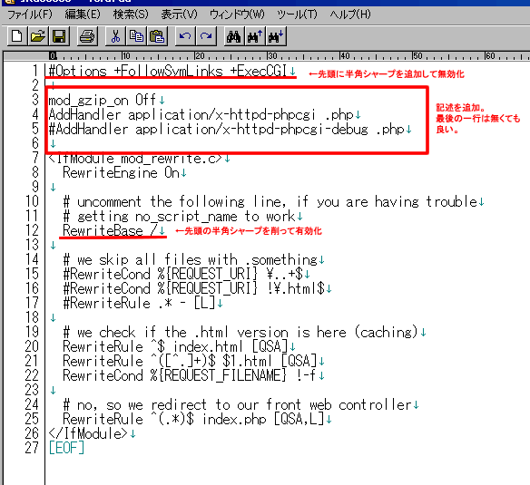Find previous with binoculars up-arrow icon
The image size is (530, 485).
[x=255, y=36]
